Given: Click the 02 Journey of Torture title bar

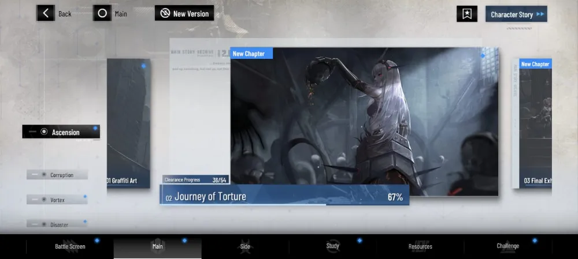Looking at the screenshot, I should pos(284,194).
